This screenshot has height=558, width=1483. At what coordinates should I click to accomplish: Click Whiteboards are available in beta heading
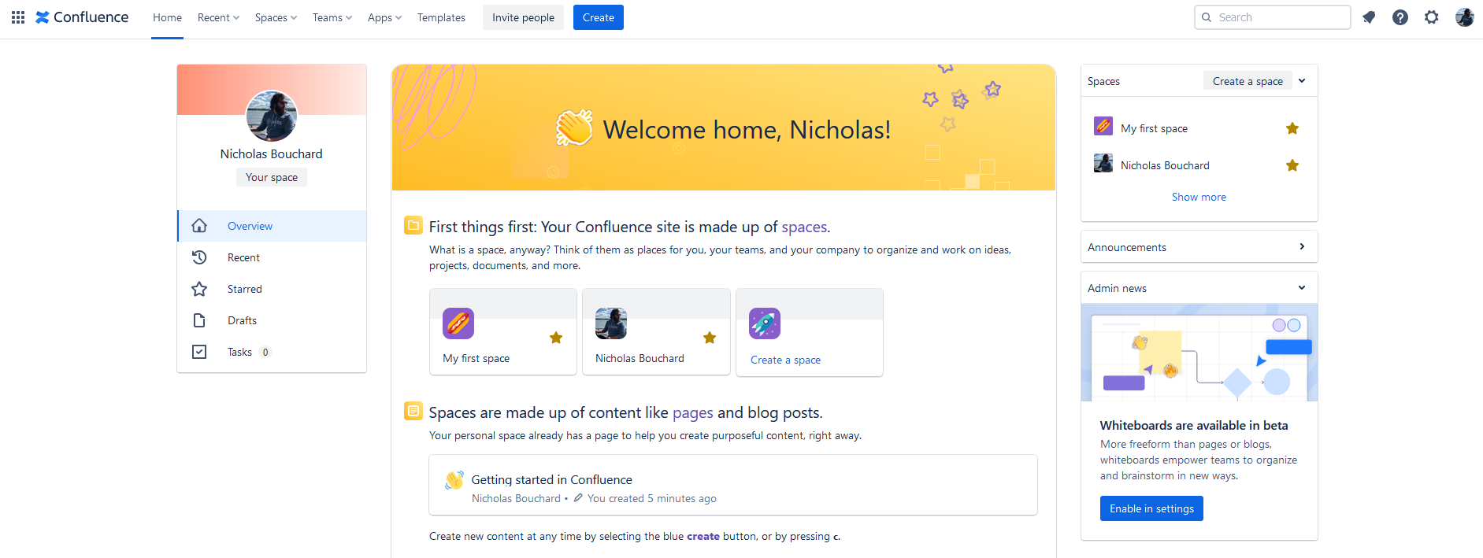(1194, 425)
